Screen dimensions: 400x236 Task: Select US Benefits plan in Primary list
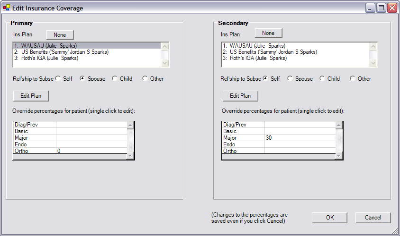[x=87, y=52]
